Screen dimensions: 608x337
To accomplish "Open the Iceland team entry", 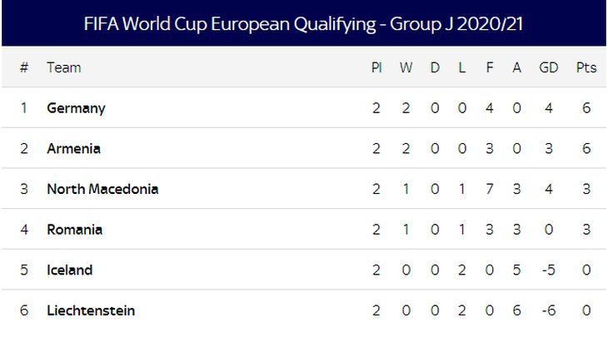I will (x=69, y=270).
